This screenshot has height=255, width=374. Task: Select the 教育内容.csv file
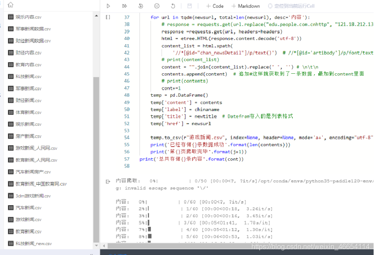click(28, 65)
